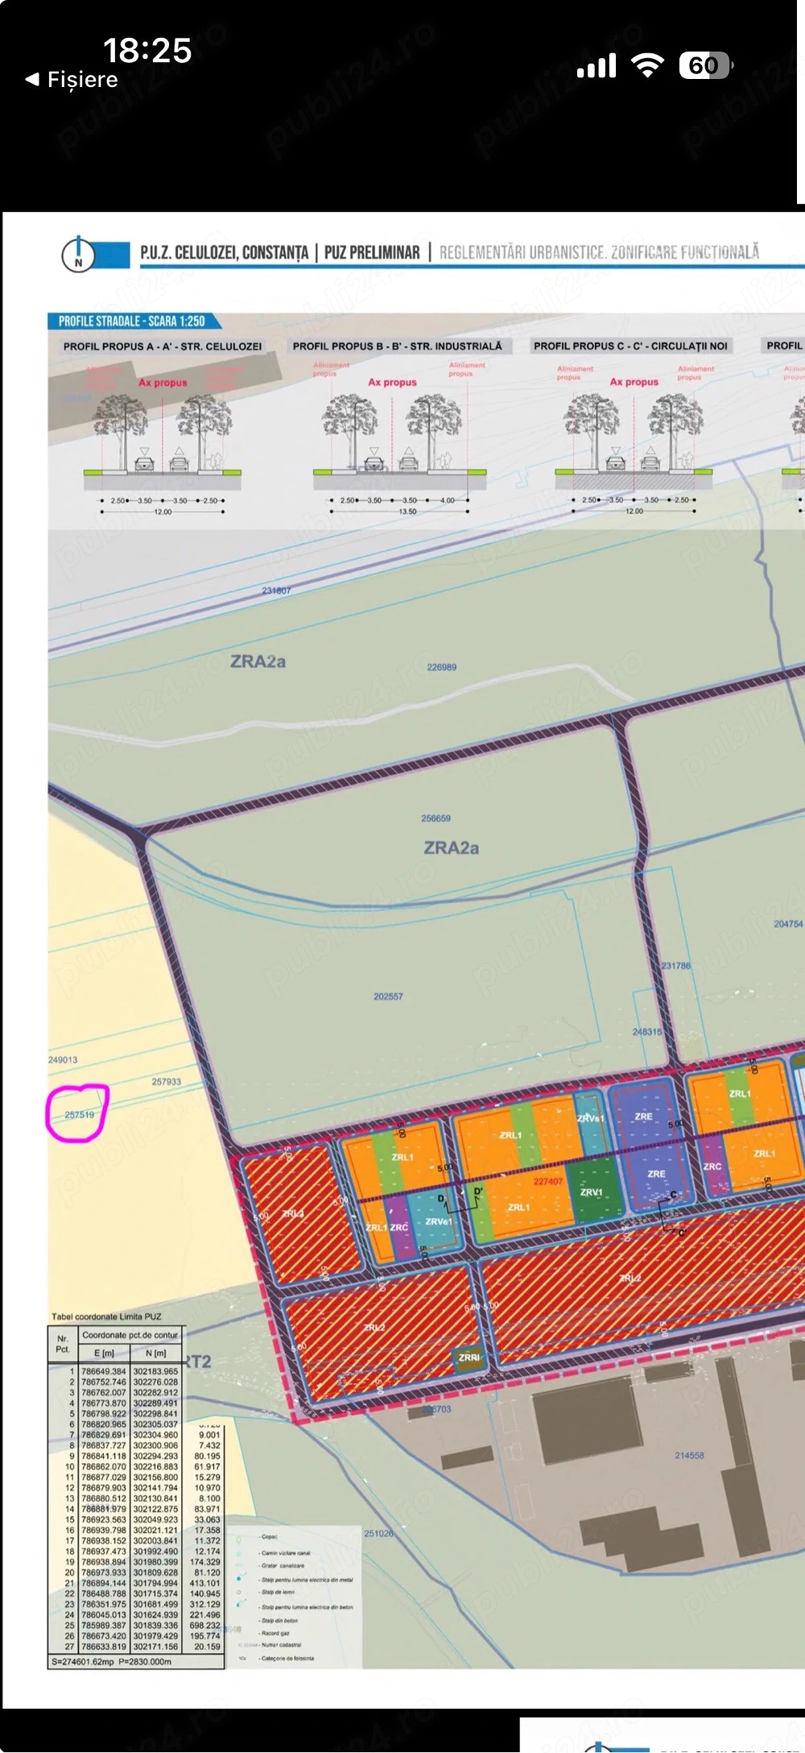Click parcel number 231786 on the map

click(676, 966)
